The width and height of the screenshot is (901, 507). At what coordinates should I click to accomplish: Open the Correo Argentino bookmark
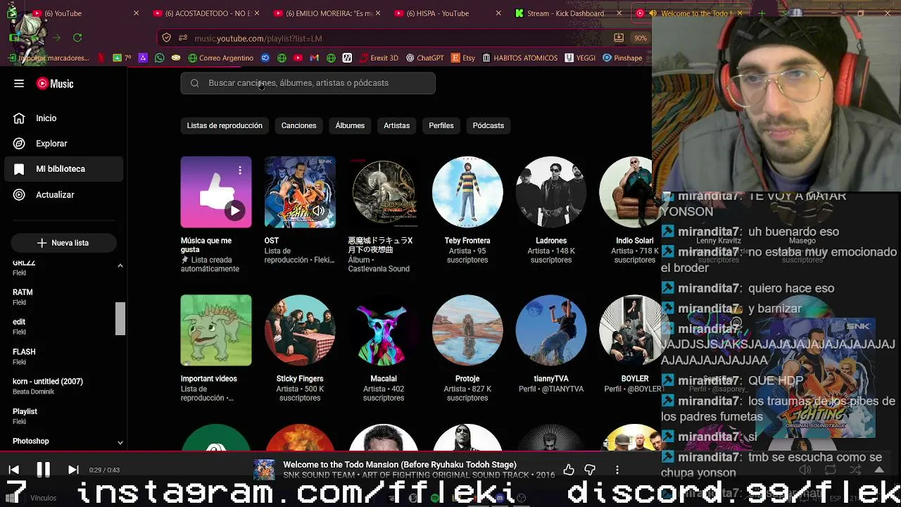click(220, 58)
